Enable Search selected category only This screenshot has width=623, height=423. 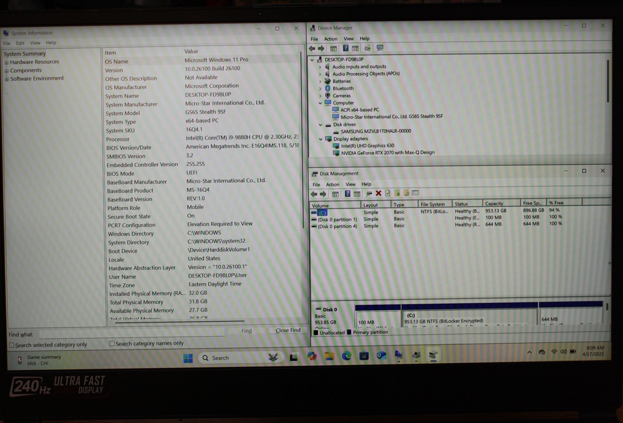click(12, 345)
